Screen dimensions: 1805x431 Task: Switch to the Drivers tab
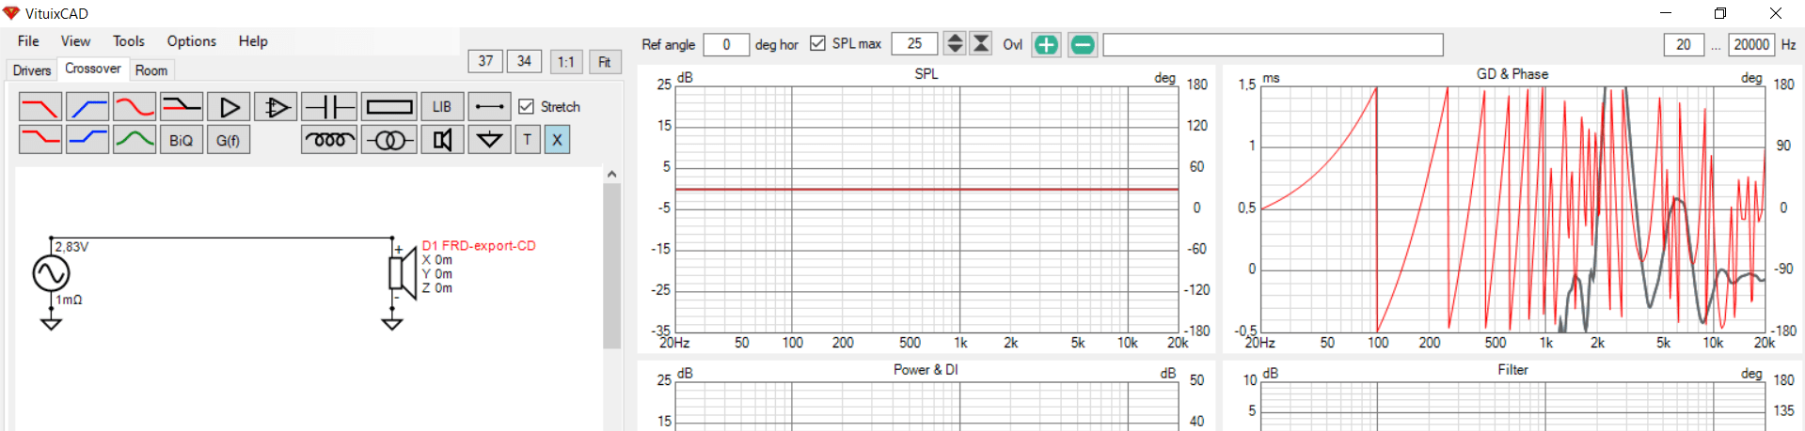point(32,70)
